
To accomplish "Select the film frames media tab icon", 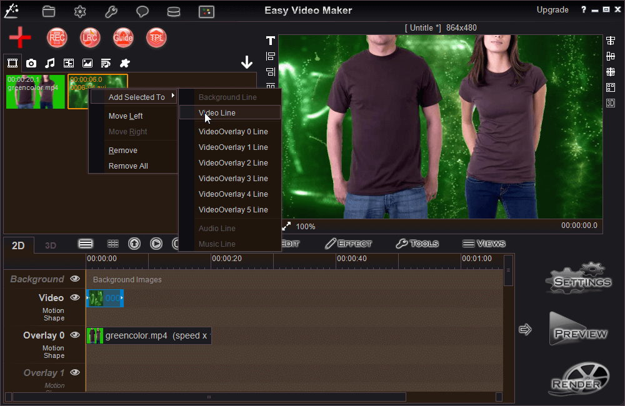I will point(69,63).
